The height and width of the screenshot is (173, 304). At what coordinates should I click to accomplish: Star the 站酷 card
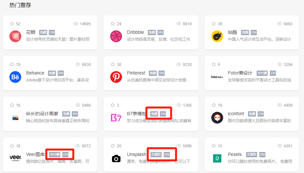pos(214,24)
